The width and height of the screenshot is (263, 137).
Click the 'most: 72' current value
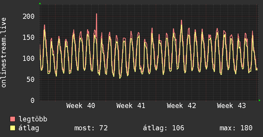(91, 128)
